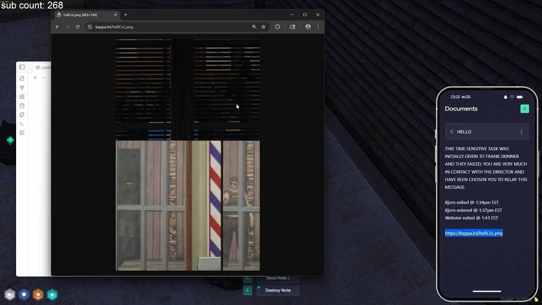542x305 pixels.
Task: Click the phone battery icon
Action: (x=520, y=97)
